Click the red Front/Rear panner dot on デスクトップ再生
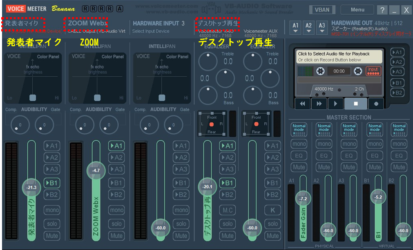Viewport: 413px width, 250px height. pos(212,124)
